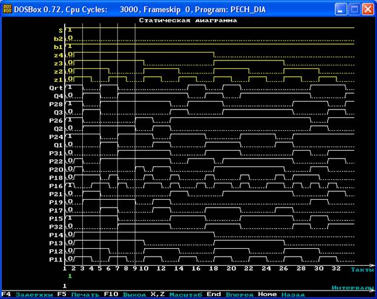The height and width of the screenshot is (299, 377).
Task: Click F4 Задержки in bottom bar
Action: tap(24, 294)
